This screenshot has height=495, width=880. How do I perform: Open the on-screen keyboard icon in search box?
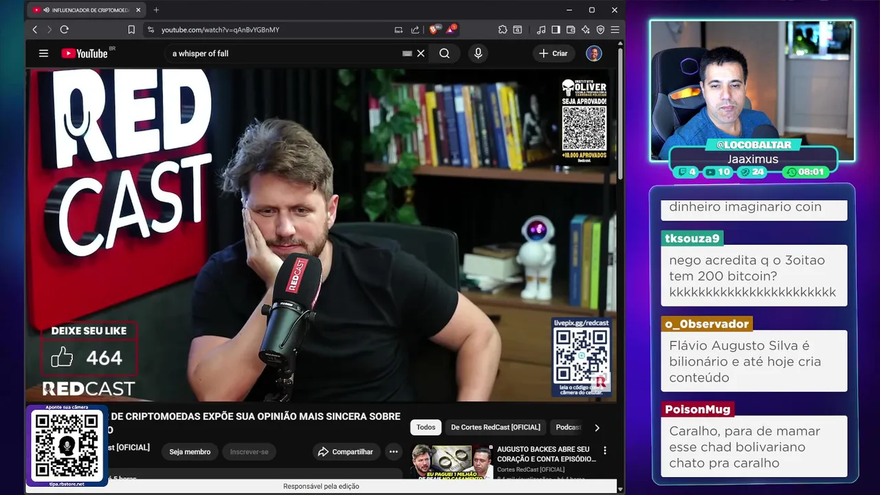pos(407,54)
